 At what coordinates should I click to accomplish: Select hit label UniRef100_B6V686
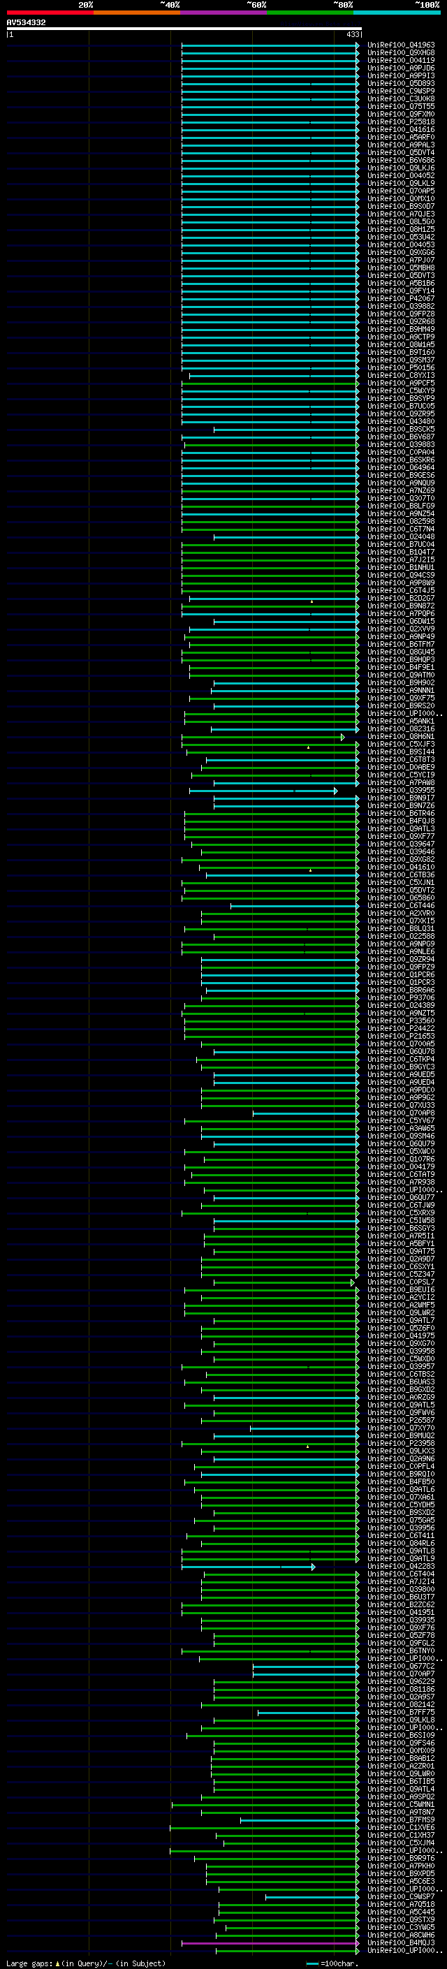[x=401, y=161]
